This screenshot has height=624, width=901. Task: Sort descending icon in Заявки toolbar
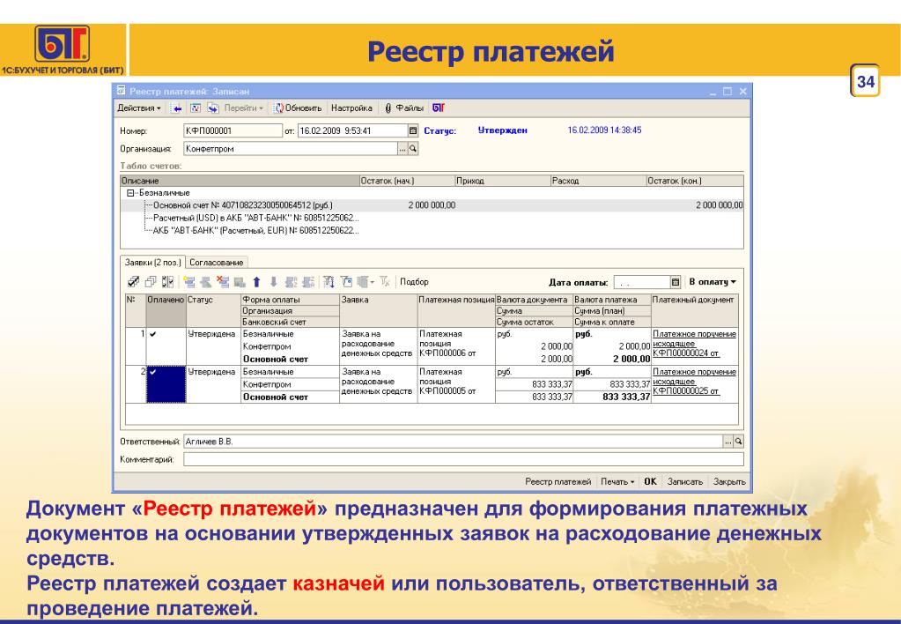click(x=308, y=282)
